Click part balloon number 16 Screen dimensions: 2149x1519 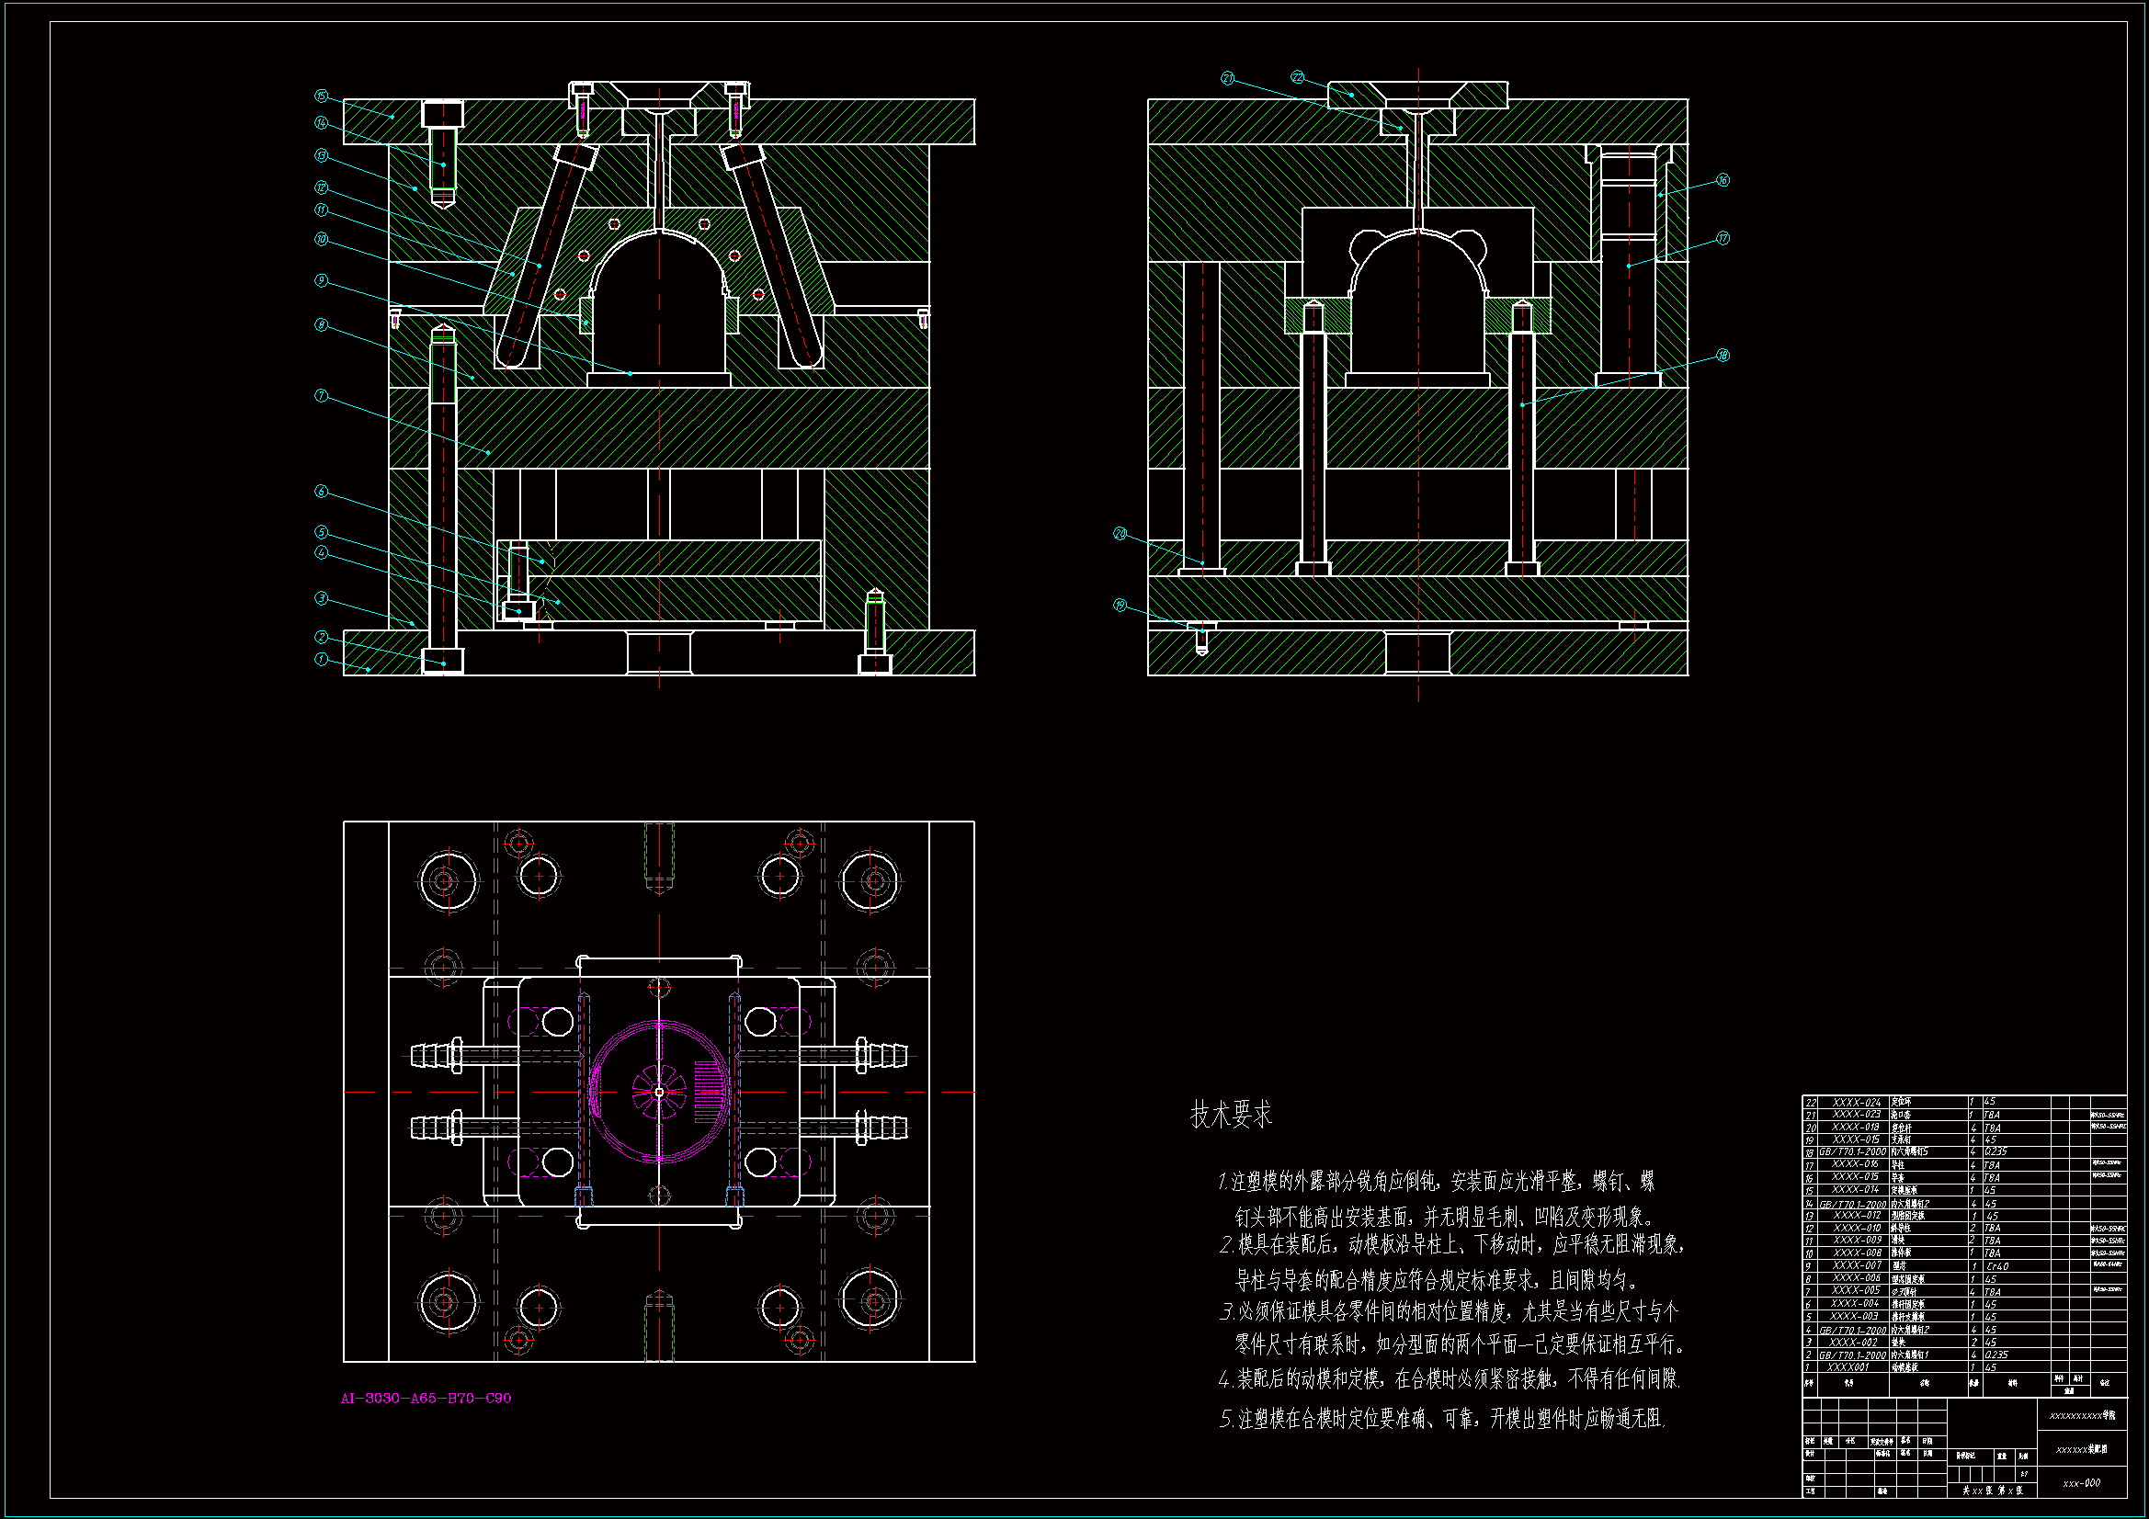point(1723,180)
